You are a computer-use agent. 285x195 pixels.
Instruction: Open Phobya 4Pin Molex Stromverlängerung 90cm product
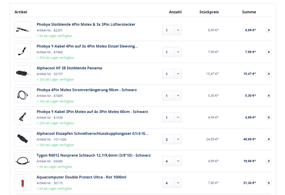pyautogui.click(x=87, y=90)
